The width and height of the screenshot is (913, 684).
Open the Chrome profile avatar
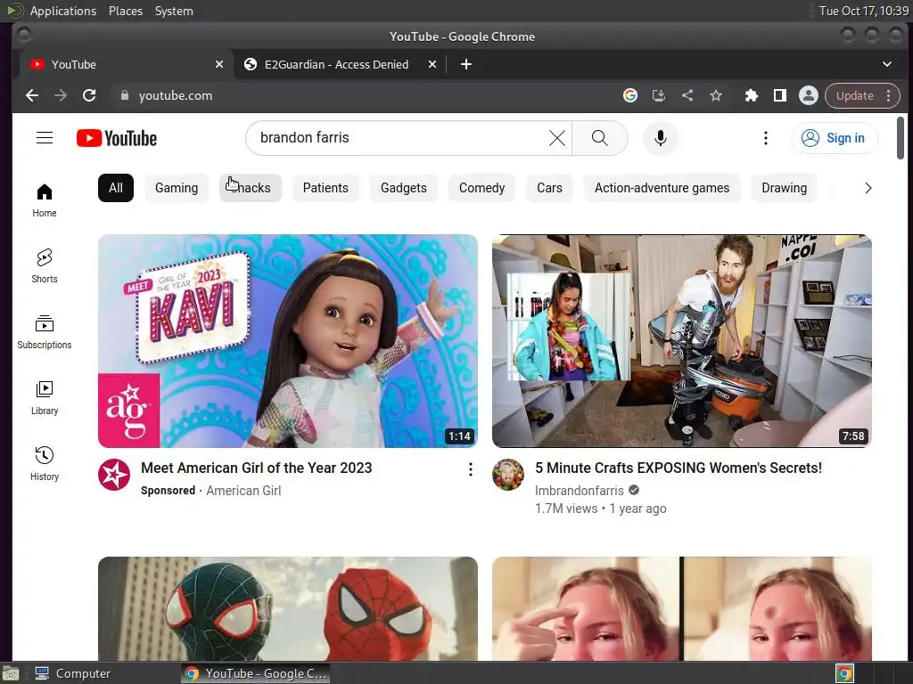point(808,95)
